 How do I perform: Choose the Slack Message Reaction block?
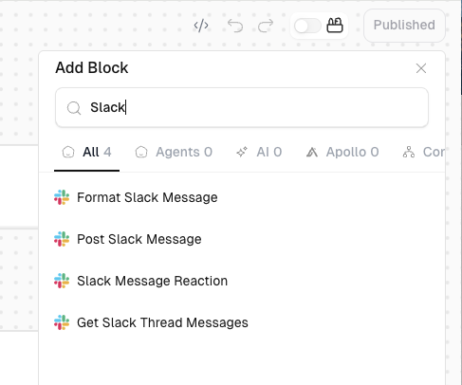pyautogui.click(x=242, y=281)
